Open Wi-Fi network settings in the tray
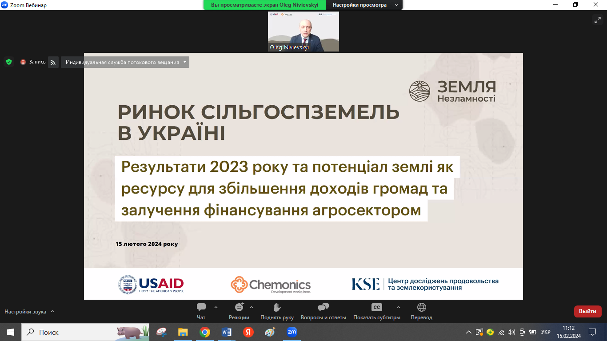This screenshot has height=341, width=607. point(501,332)
